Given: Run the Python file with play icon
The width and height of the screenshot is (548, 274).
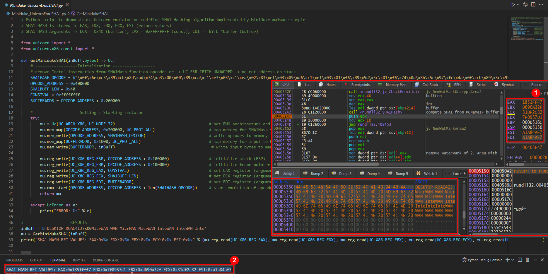Looking at the screenshot, I should tap(513, 5).
